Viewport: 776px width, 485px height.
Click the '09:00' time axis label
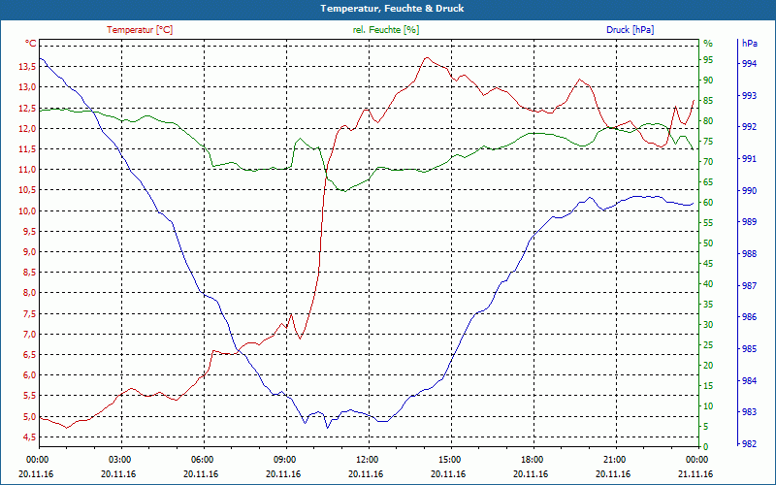[284, 460]
